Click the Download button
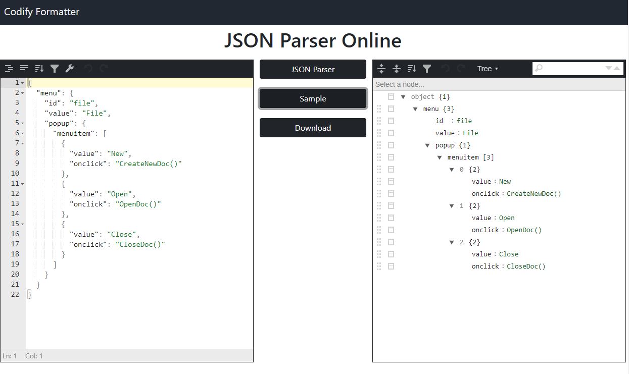Screen dimensions: 629x374 click(x=313, y=128)
